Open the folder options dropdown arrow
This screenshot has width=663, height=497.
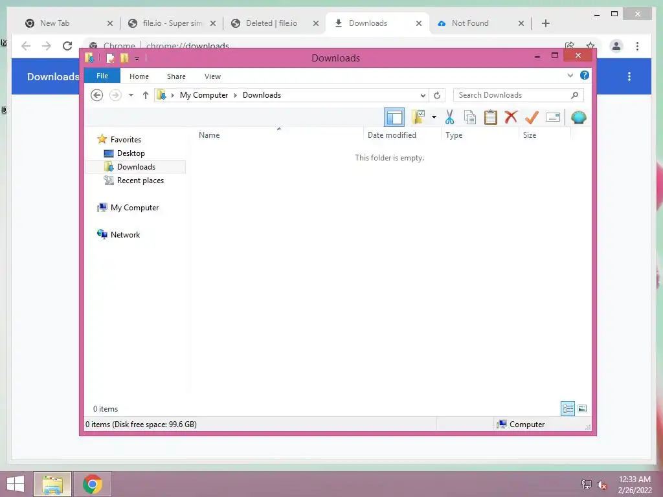click(434, 117)
